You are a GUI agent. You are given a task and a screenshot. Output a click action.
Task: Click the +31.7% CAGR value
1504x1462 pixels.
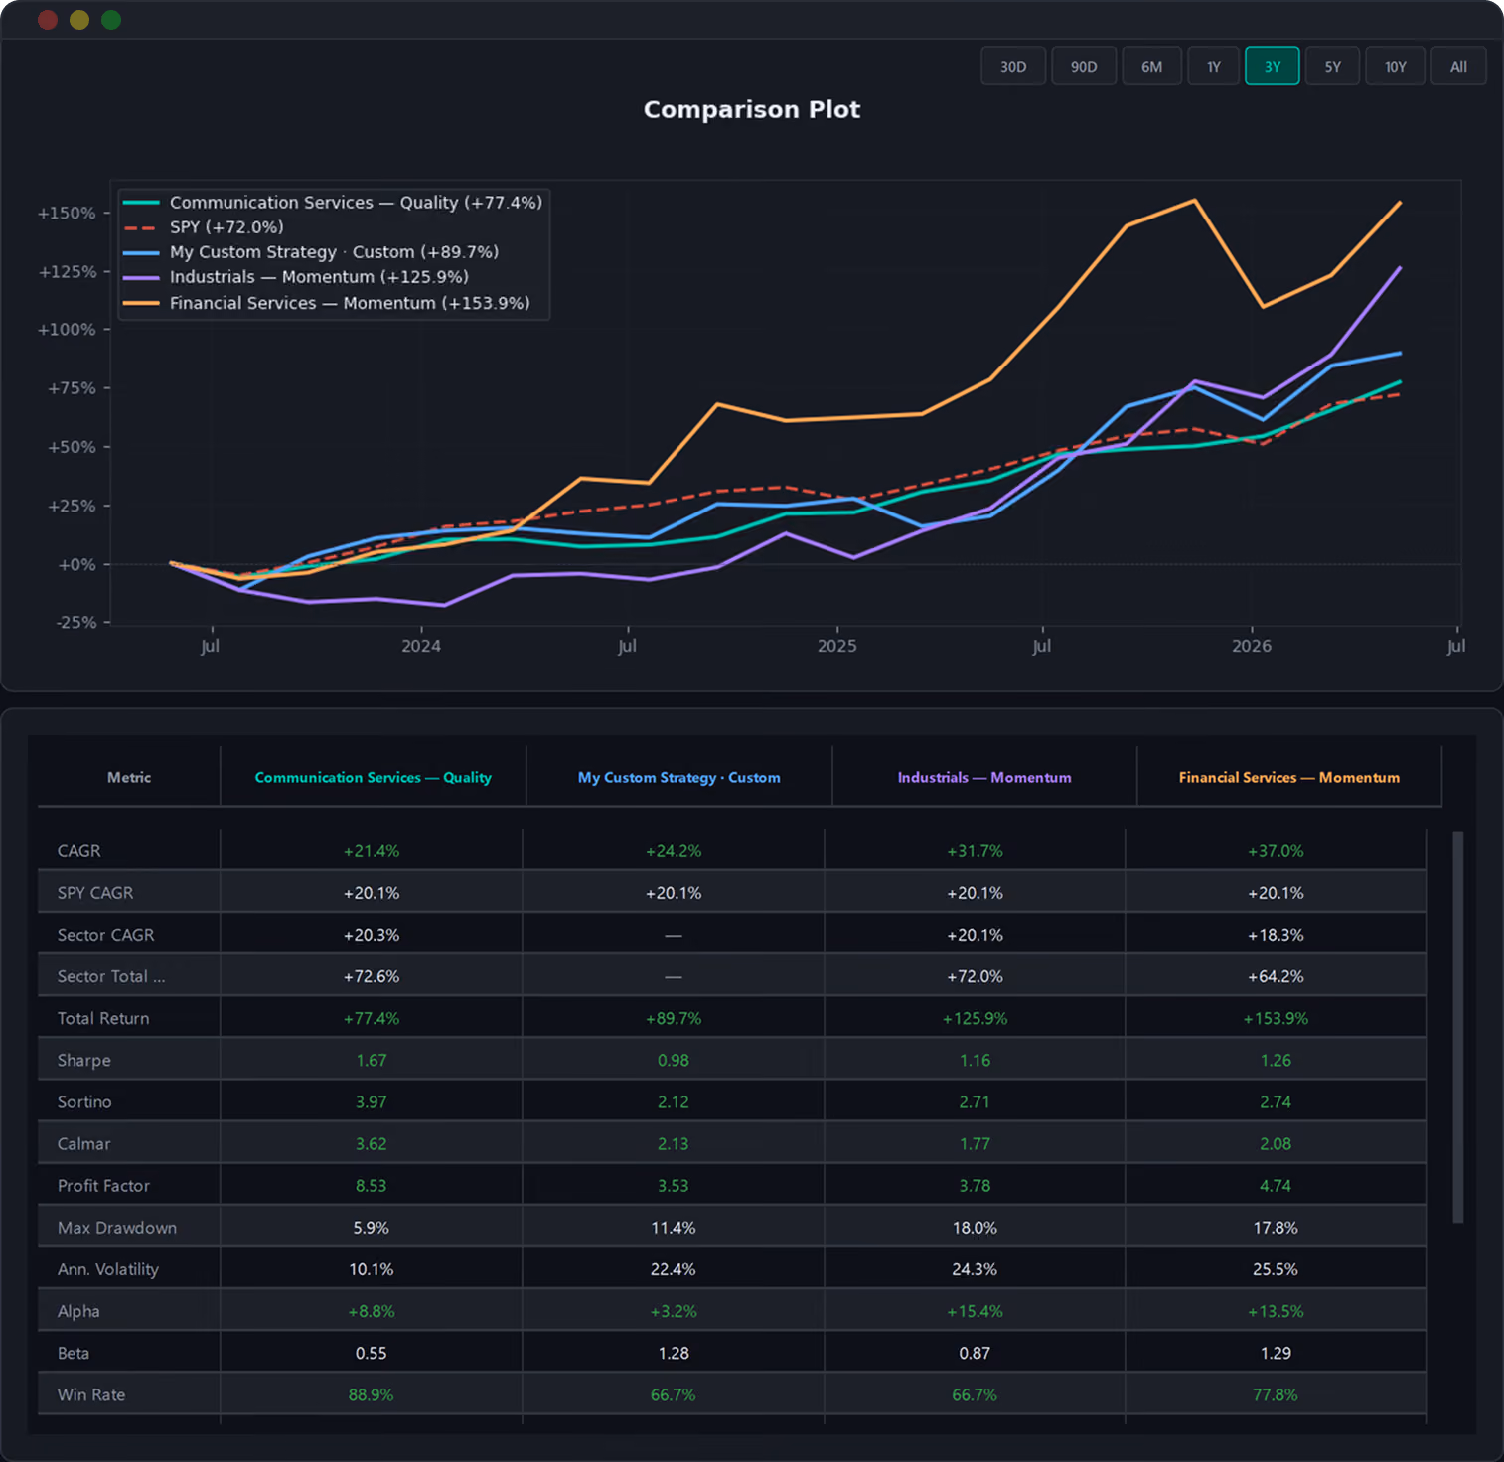[975, 851]
